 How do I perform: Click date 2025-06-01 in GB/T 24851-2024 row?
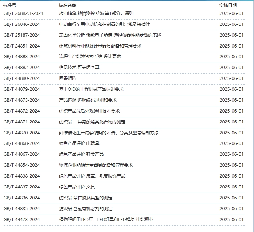point(231,46)
